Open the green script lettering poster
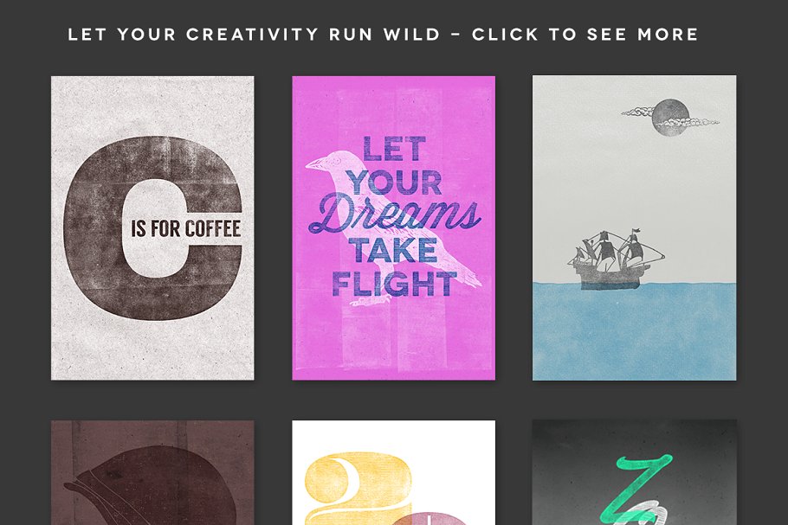 click(x=634, y=473)
